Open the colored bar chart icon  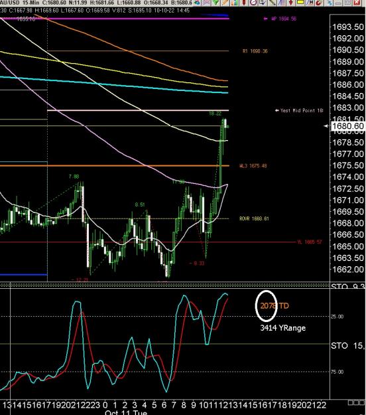coord(234,3)
